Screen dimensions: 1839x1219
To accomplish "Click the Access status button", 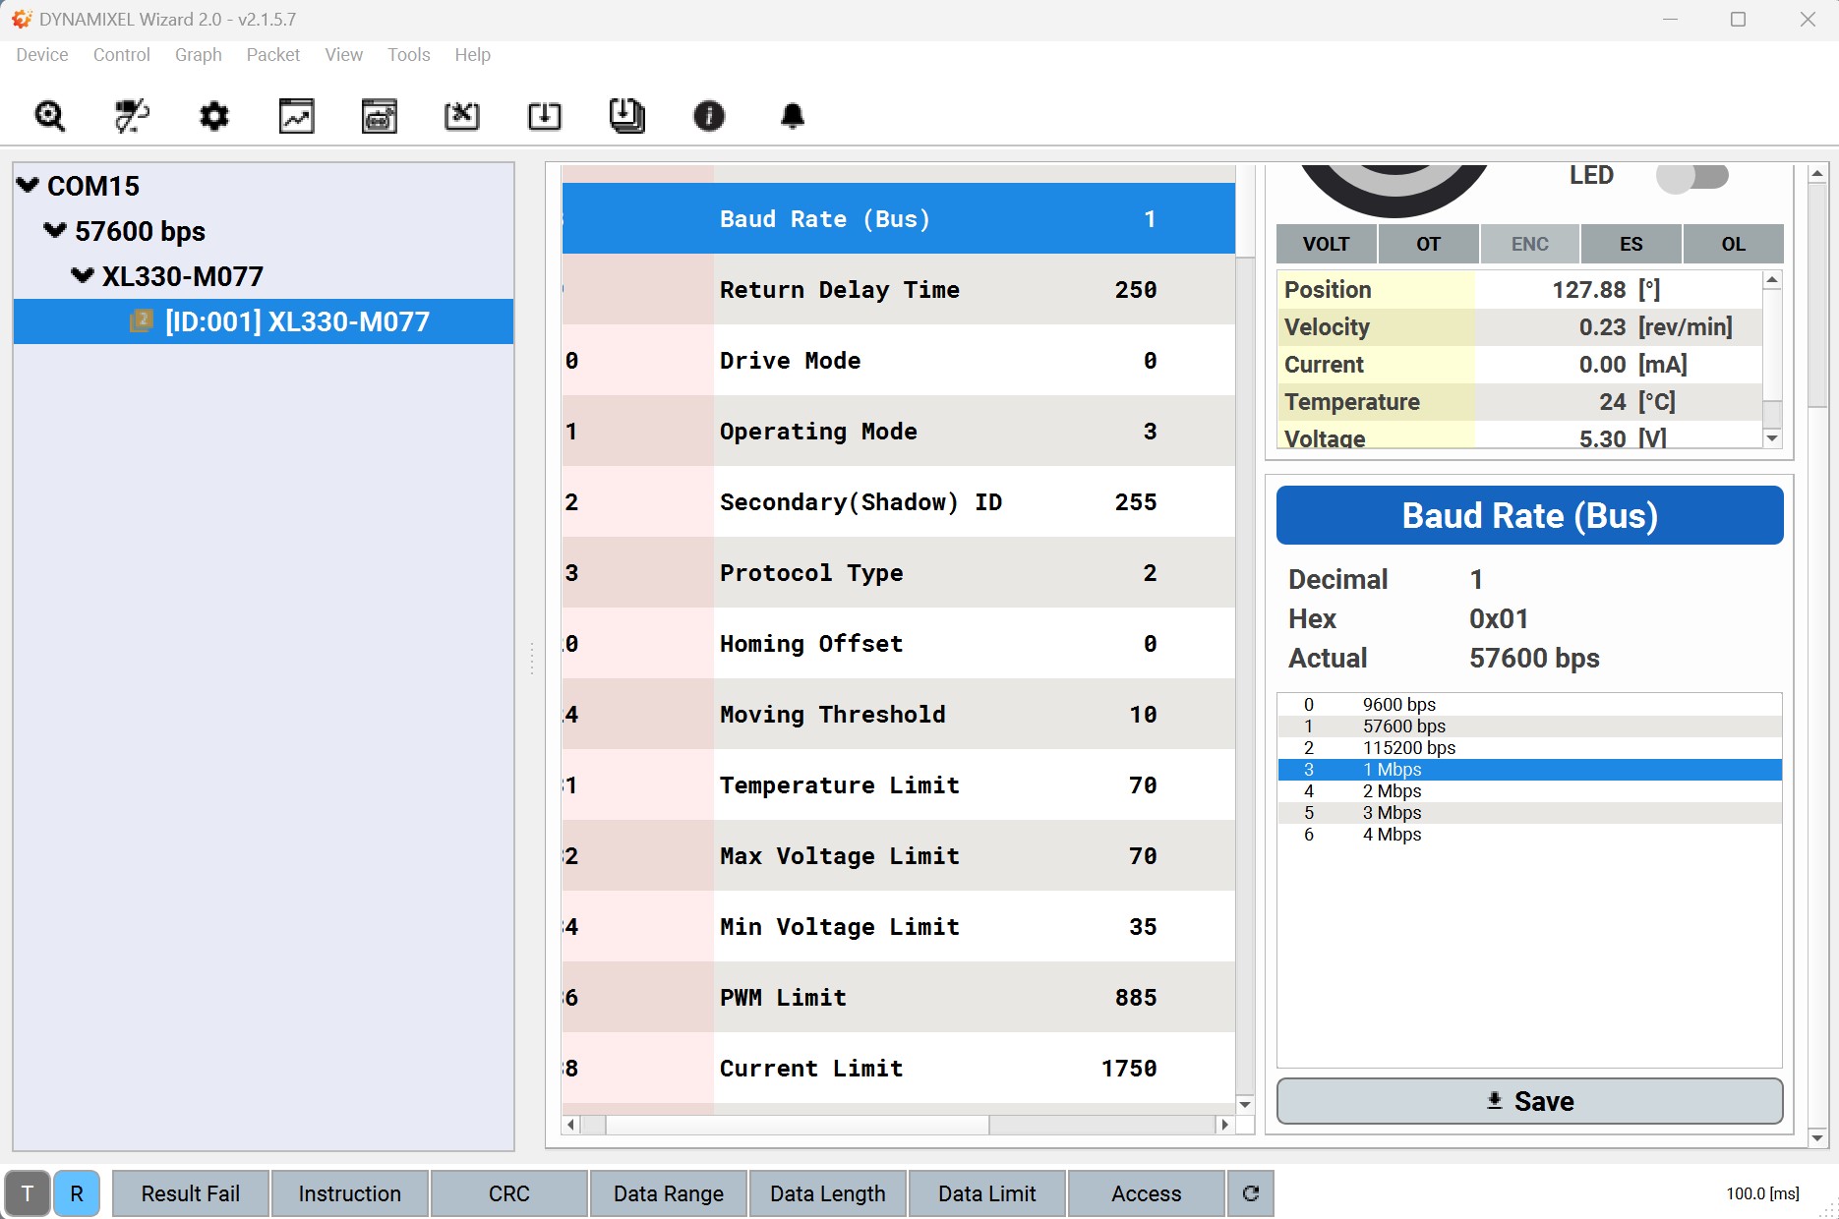I will 1147,1193.
